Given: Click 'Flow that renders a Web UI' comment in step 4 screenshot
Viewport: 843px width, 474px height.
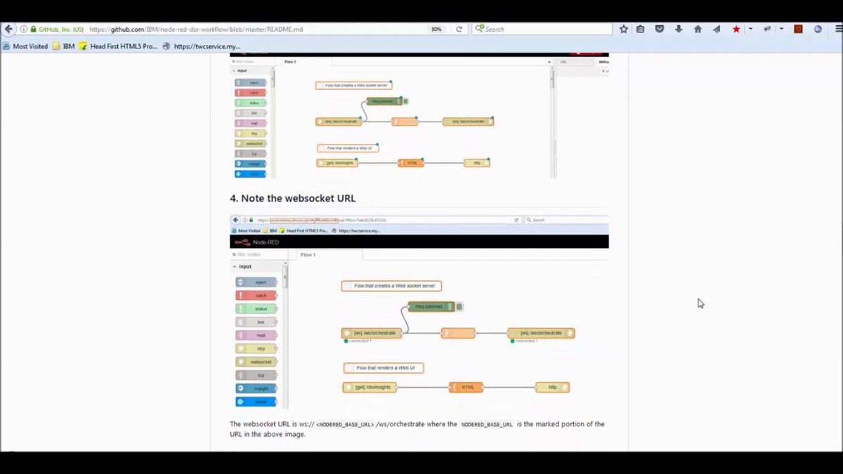Looking at the screenshot, I should (x=384, y=368).
